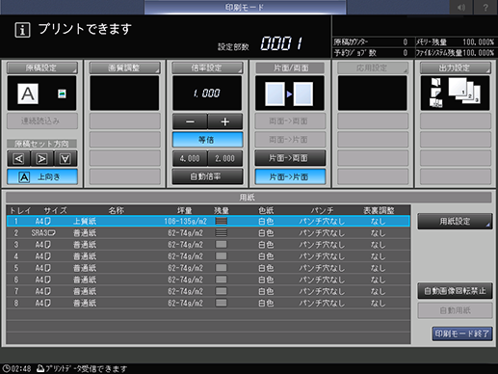The height and width of the screenshot is (374, 498).
Task: Select tray 3 paper row
Action: [208, 245]
